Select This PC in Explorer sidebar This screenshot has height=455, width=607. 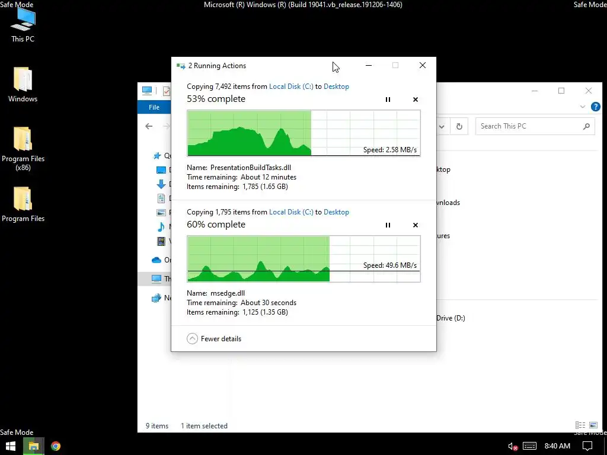155,278
